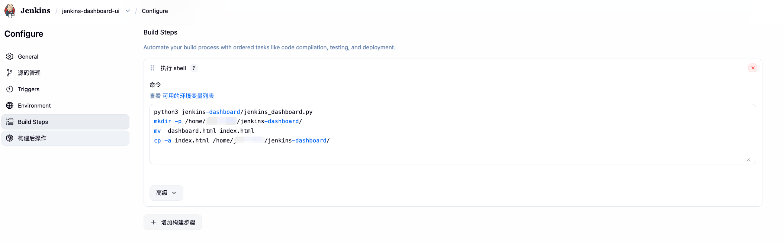Open the 增加构建步骤 add step dropdown

point(173,222)
